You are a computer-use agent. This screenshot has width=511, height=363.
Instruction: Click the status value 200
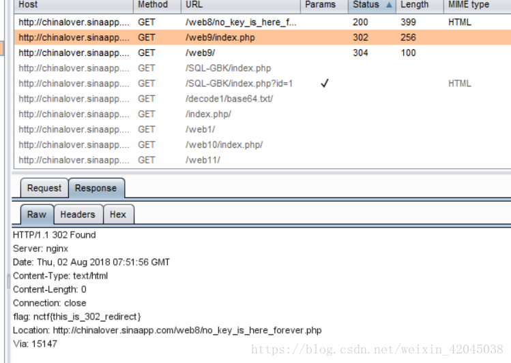[360, 22]
